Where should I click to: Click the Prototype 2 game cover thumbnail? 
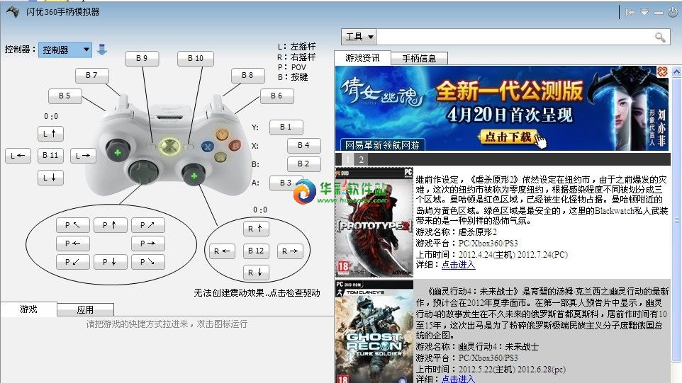click(x=374, y=223)
